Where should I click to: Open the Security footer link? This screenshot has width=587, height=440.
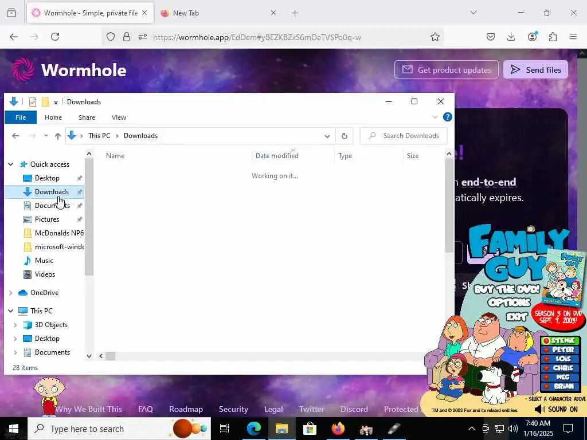tap(233, 409)
